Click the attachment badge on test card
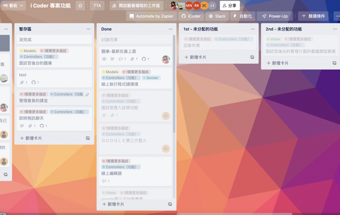340x215 pixels. 24,82
